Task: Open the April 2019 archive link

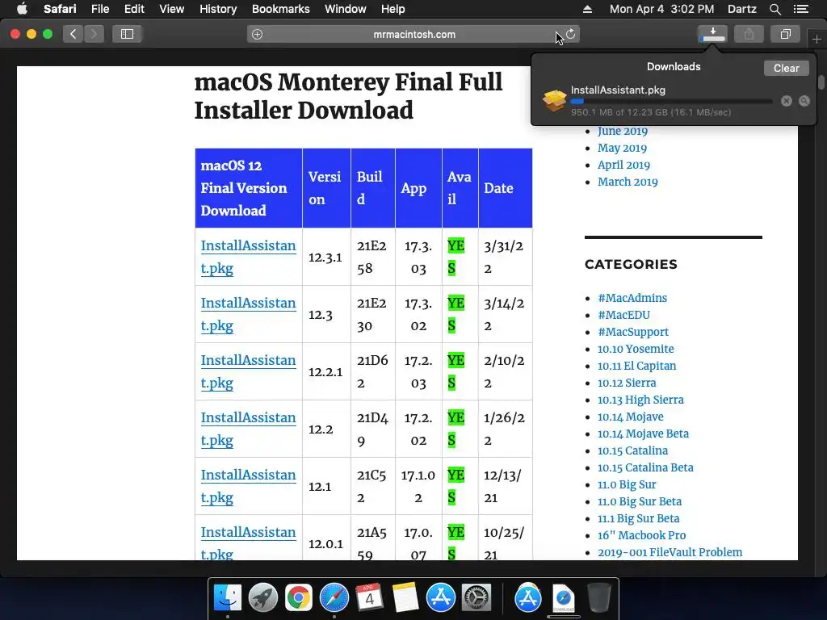Action: click(623, 165)
